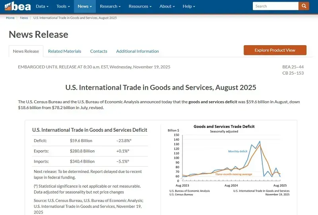Open the News dropdown in navbar
The width and height of the screenshot is (318, 215).
tap(85, 6)
